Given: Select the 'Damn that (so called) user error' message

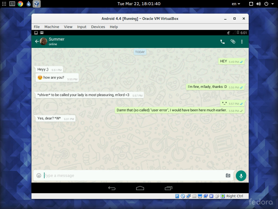Looking at the screenshot, I should 180,110.
